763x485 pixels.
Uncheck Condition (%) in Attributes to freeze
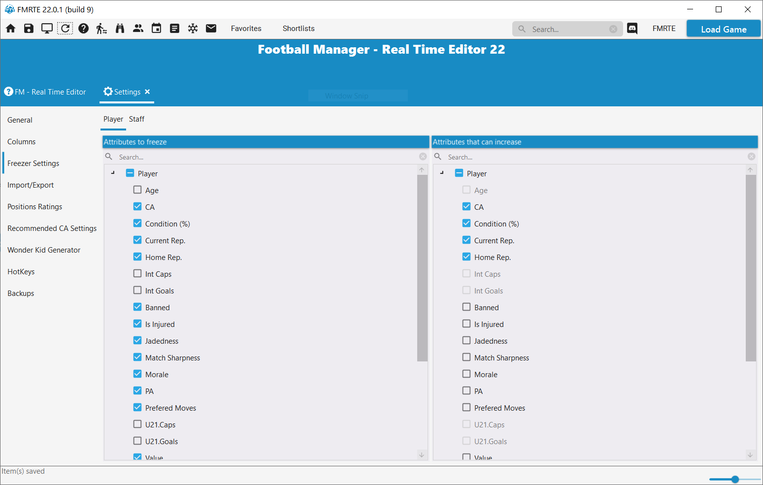(137, 223)
